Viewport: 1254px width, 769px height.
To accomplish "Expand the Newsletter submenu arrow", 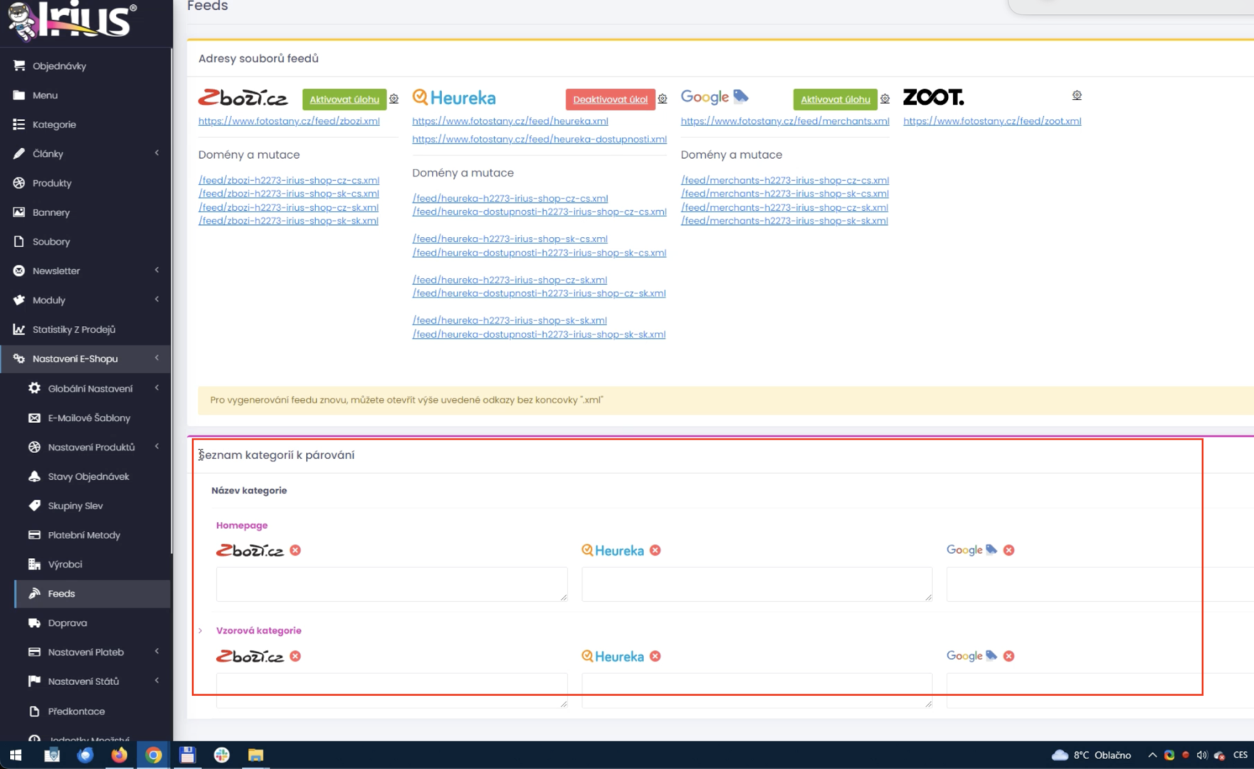I will click(x=157, y=271).
